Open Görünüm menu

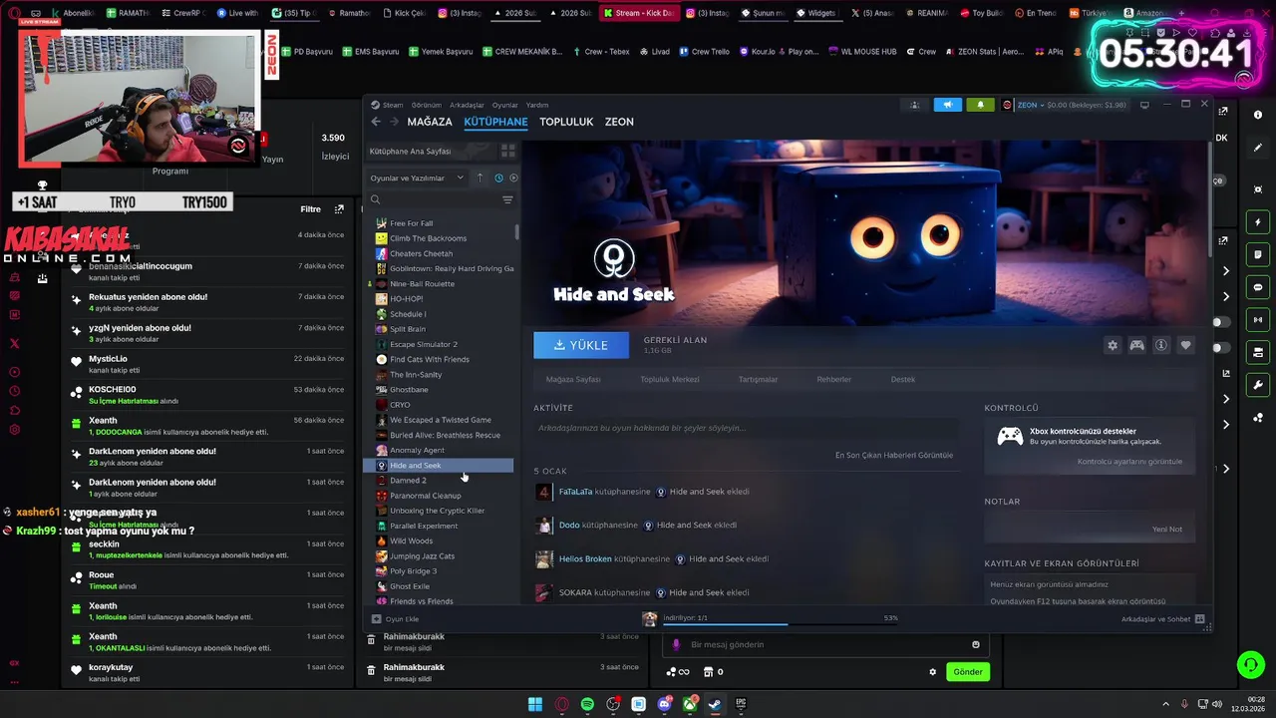(427, 105)
